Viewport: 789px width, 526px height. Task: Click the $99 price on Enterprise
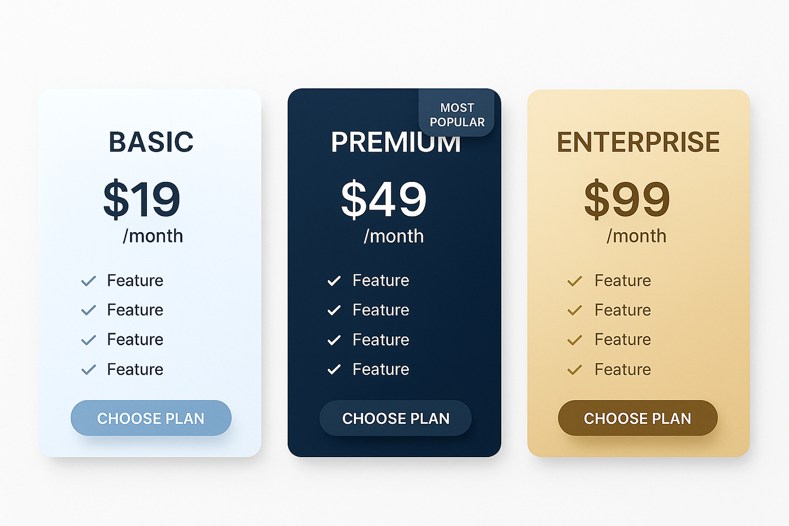pyautogui.click(x=627, y=199)
